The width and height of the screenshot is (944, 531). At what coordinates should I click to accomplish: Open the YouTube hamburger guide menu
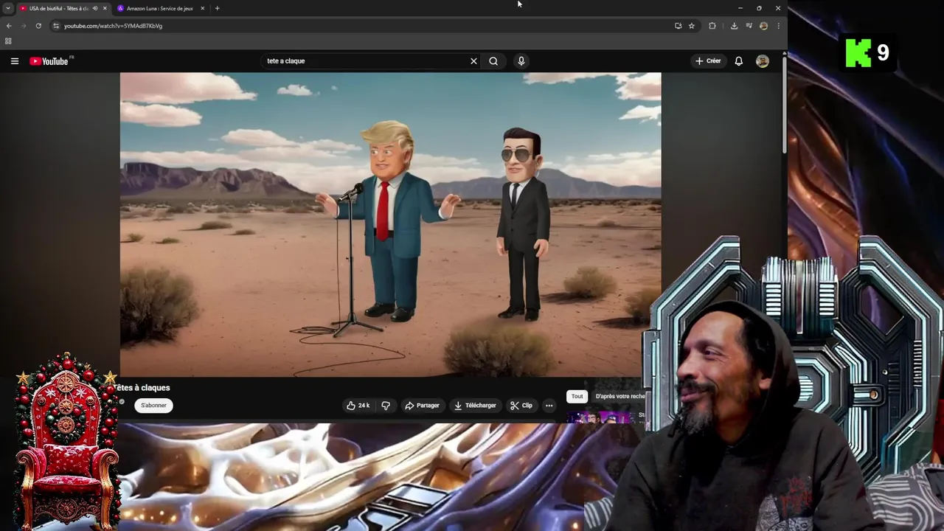[x=14, y=61]
